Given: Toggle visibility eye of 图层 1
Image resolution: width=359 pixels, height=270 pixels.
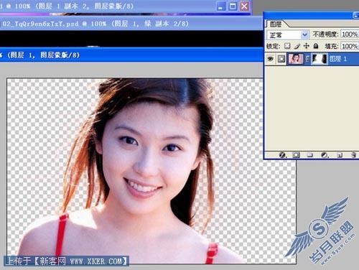Looking at the screenshot, I should pyautogui.click(x=271, y=59).
